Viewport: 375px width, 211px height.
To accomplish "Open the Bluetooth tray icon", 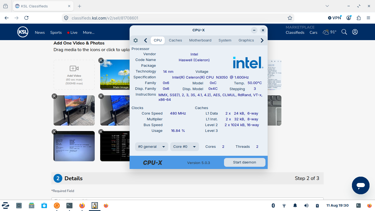I will click(x=273, y=206).
